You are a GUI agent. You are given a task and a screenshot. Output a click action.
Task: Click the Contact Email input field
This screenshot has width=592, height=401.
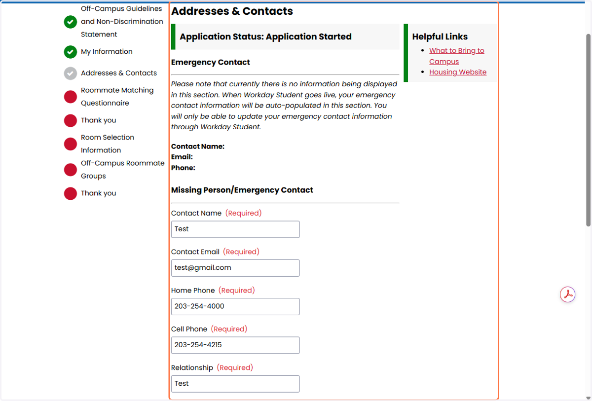pyautogui.click(x=235, y=268)
